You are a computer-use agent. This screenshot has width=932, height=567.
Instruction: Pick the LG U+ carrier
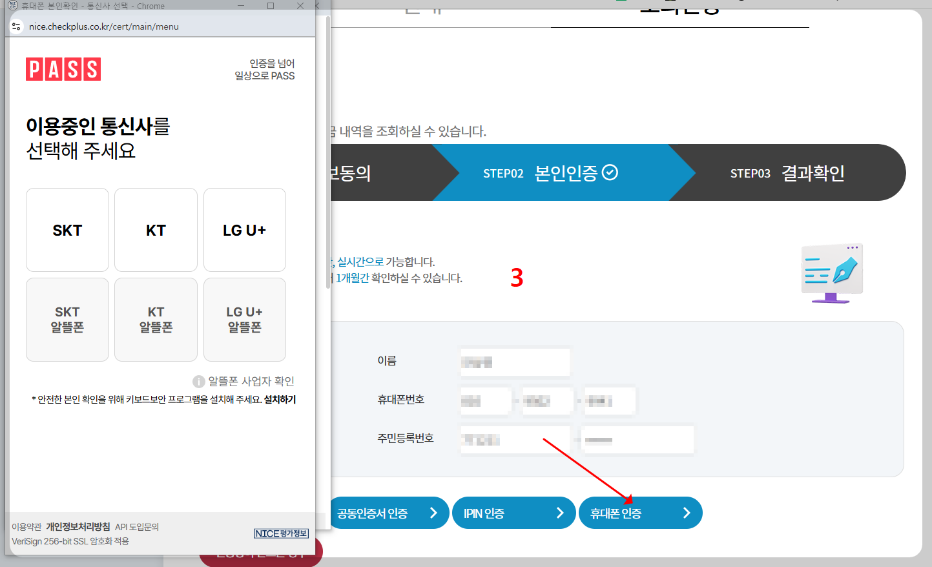coord(245,230)
